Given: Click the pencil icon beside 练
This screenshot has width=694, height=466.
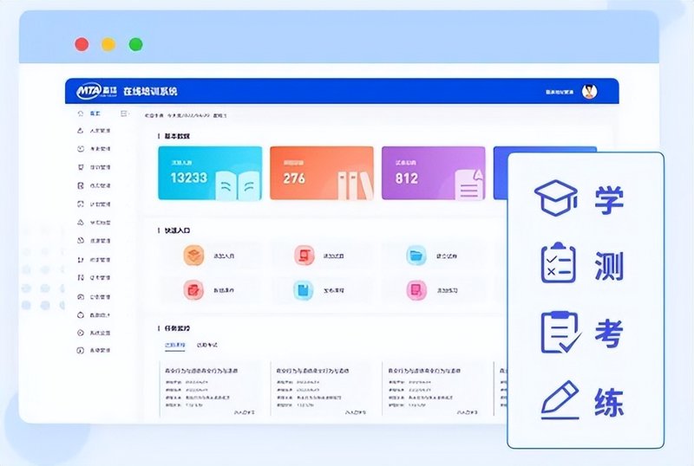Looking at the screenshot, I should click(x=560, y=399).
